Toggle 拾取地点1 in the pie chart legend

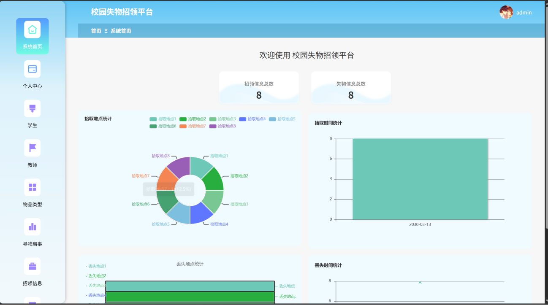click(163, 119)
